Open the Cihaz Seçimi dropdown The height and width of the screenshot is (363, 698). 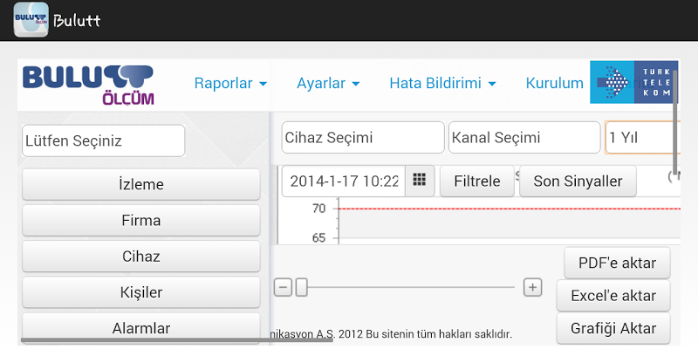click(x=363, y=138)
